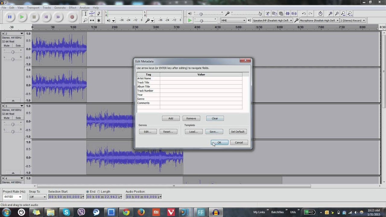Click the Undo arrow icon
Image resolution: width=386 pixels, height=217 pixels.
click(x=304, y=14)
